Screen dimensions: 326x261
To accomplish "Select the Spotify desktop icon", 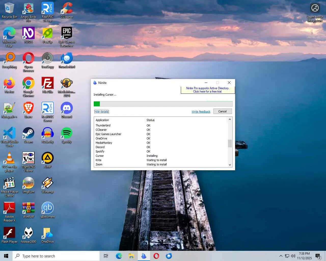I will click(x=67, y=135).
